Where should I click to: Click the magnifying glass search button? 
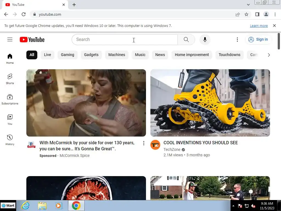186,40
